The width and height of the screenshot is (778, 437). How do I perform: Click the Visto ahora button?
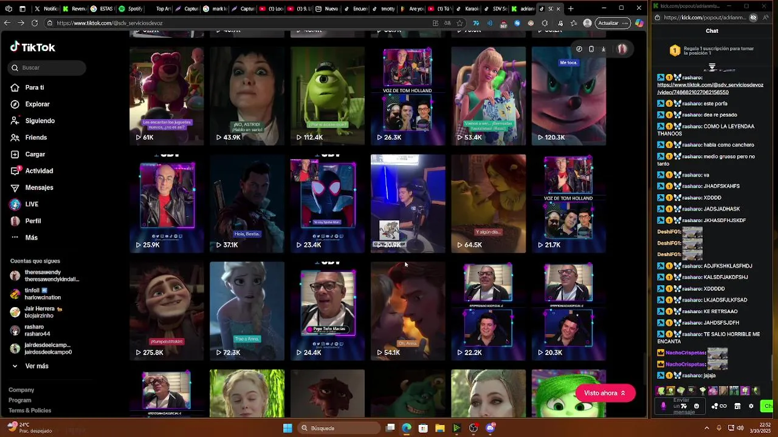pos(605,393)
